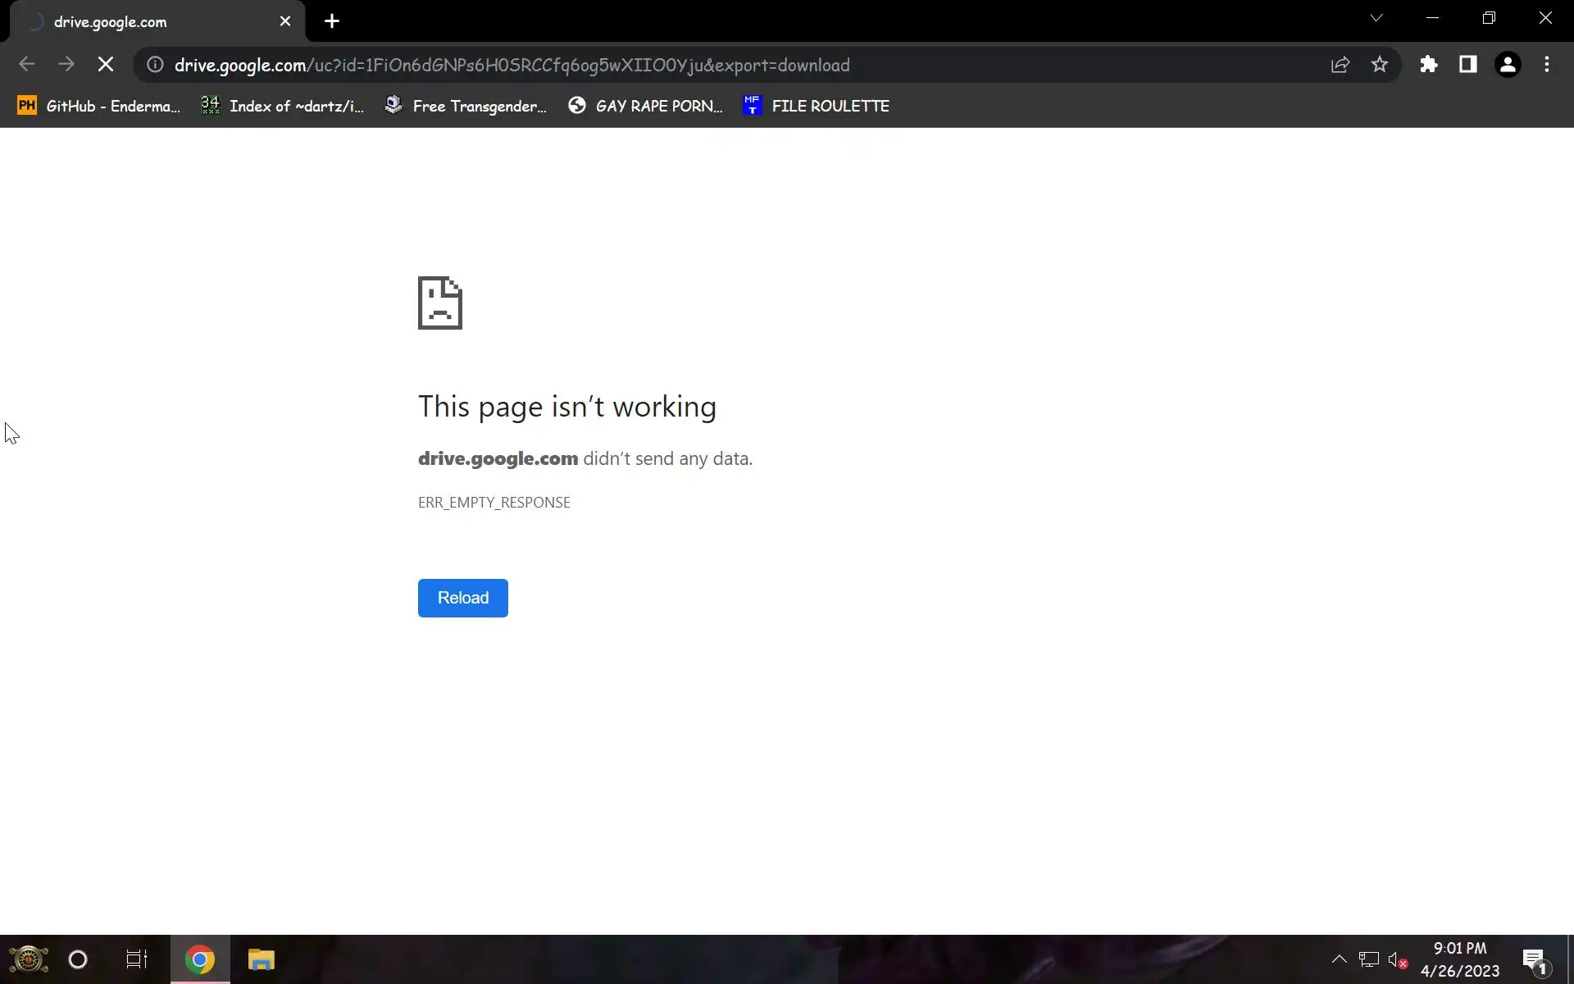Open a new tab
This screenshot has width=1574, height=984.
click(332, 21)
